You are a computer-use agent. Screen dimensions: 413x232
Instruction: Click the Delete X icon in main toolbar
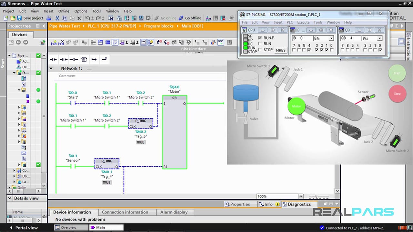(x=79, y=18)
